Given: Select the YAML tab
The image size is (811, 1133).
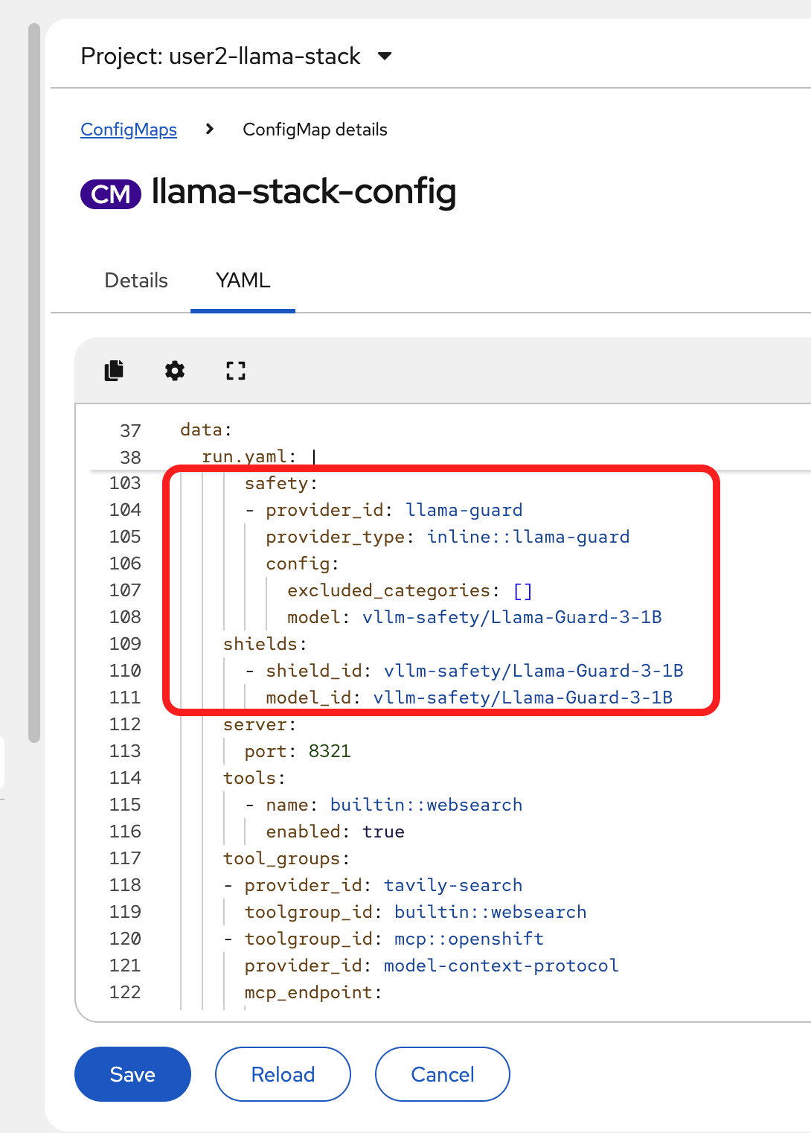Looking at the screenshot, I should [x=243, y=281].
